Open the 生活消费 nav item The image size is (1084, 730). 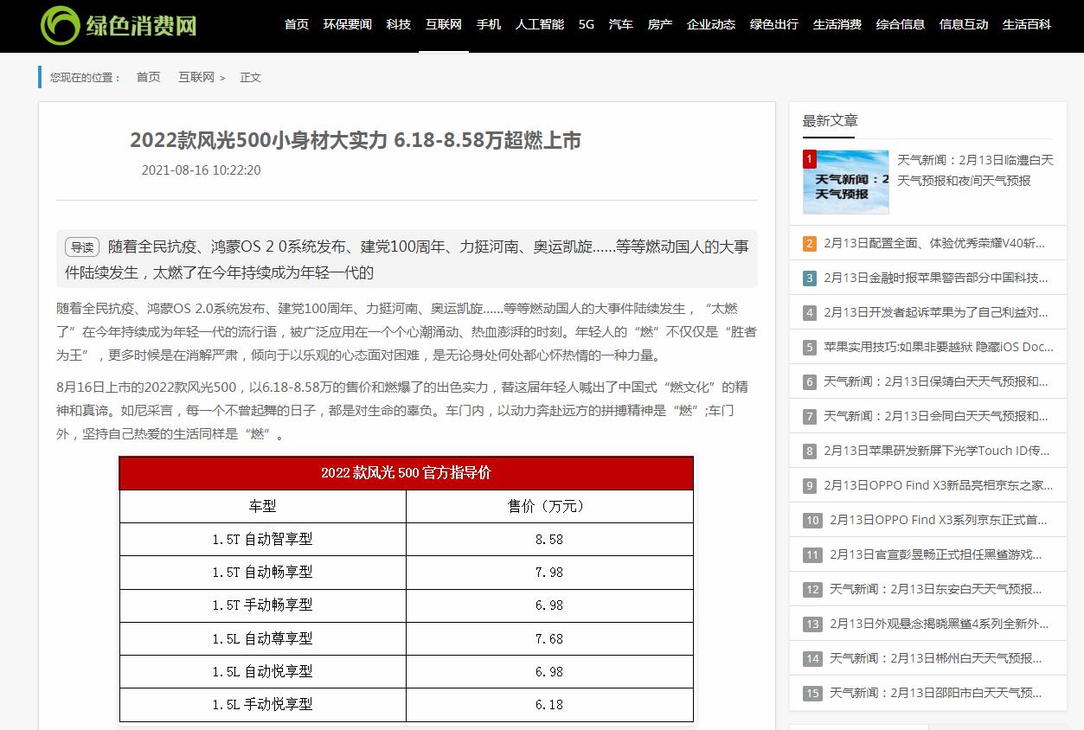tap(837, 24)
